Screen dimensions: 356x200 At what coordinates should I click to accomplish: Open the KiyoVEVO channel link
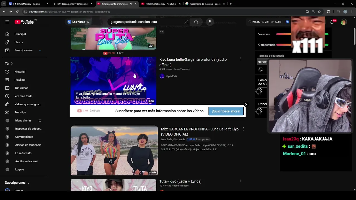(171, 76)
